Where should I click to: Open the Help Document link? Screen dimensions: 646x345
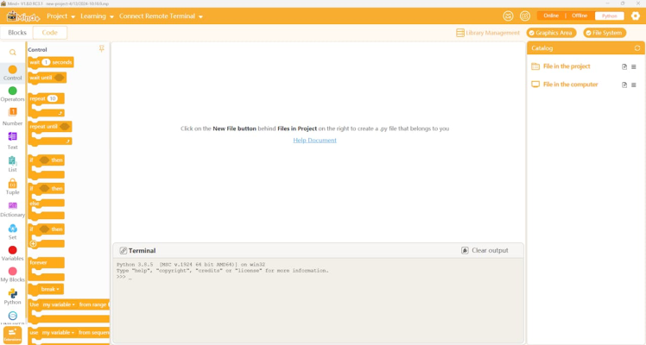(314, 141)
